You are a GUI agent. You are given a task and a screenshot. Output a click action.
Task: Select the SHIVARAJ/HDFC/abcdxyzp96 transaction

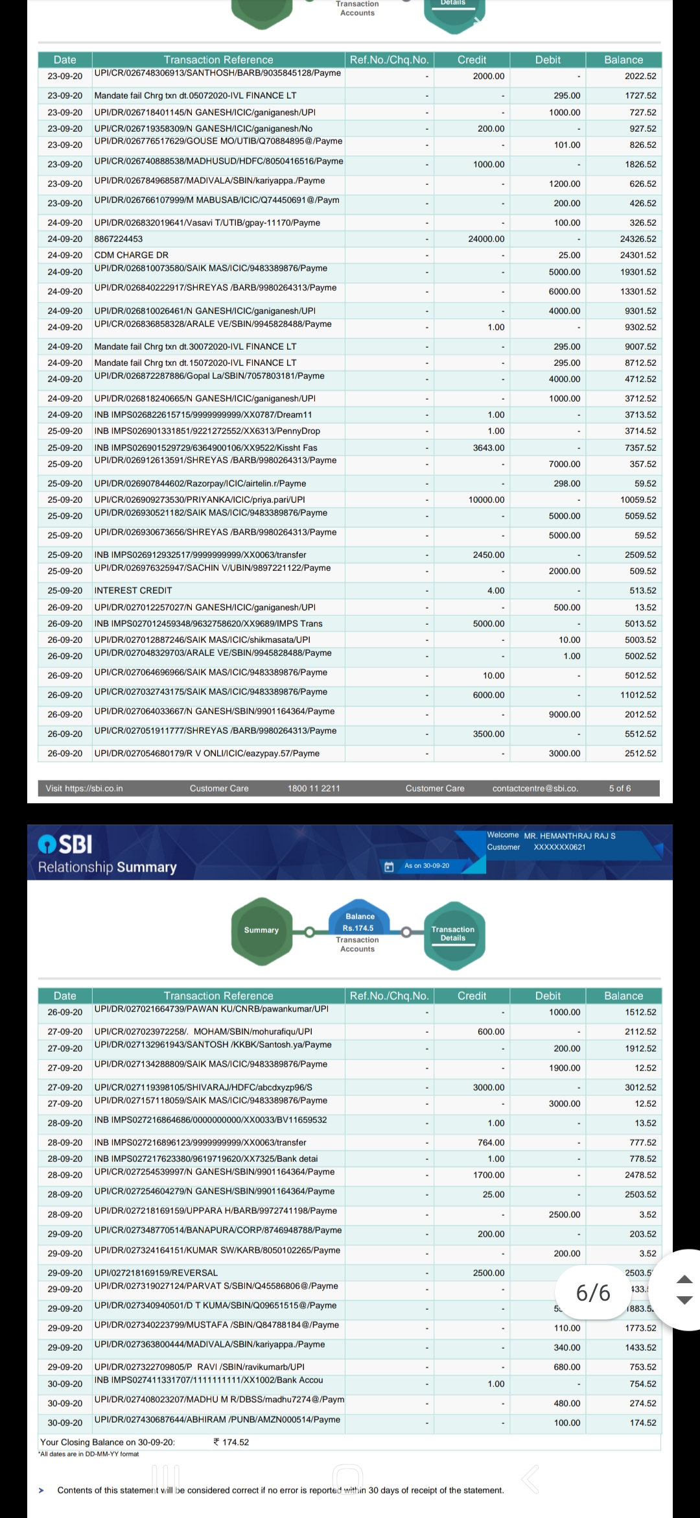pyautogui.click(x=204, y=1087)
